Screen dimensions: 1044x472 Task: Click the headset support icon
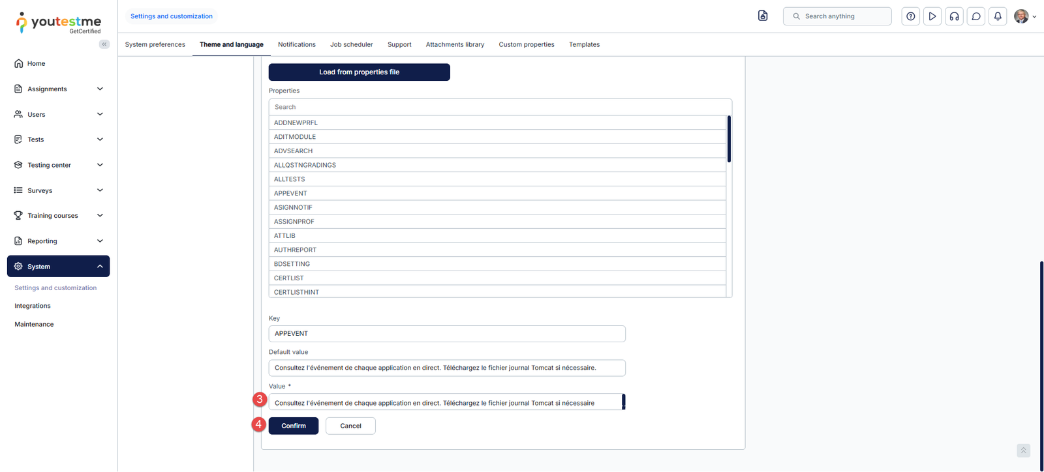click(954, 16)
